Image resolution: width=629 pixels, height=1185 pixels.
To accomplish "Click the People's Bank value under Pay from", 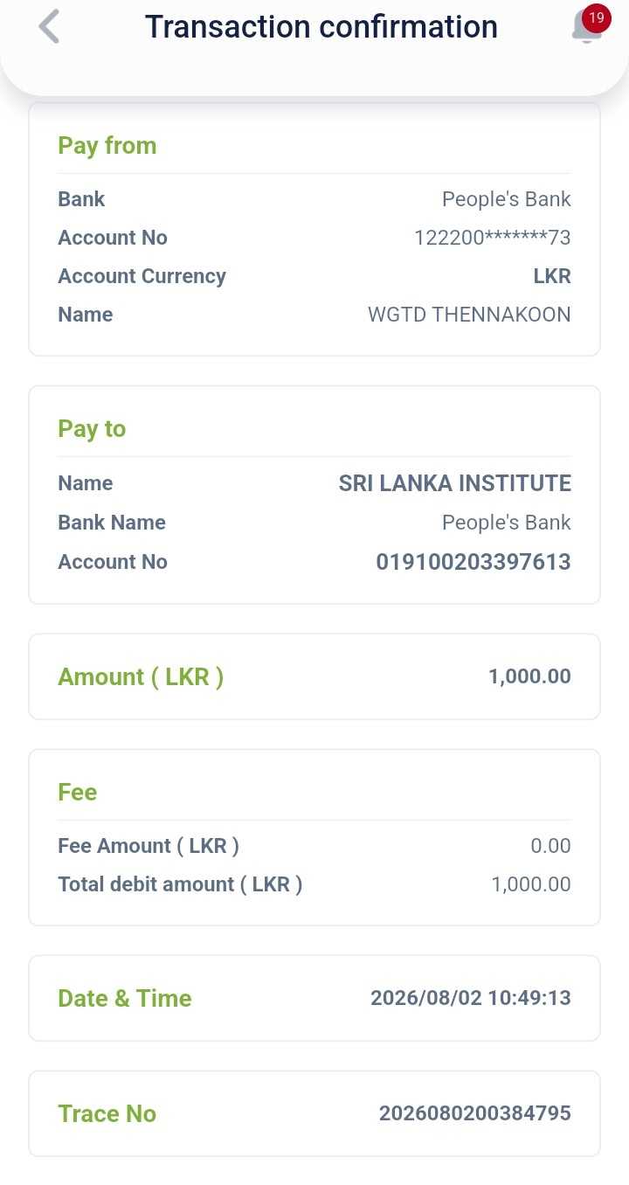I will click(x=507, y=199).
